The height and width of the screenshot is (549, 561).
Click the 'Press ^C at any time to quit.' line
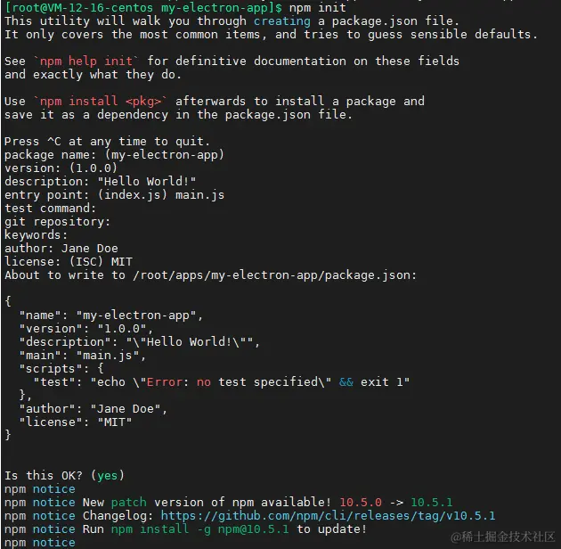(x=107, y=142)
